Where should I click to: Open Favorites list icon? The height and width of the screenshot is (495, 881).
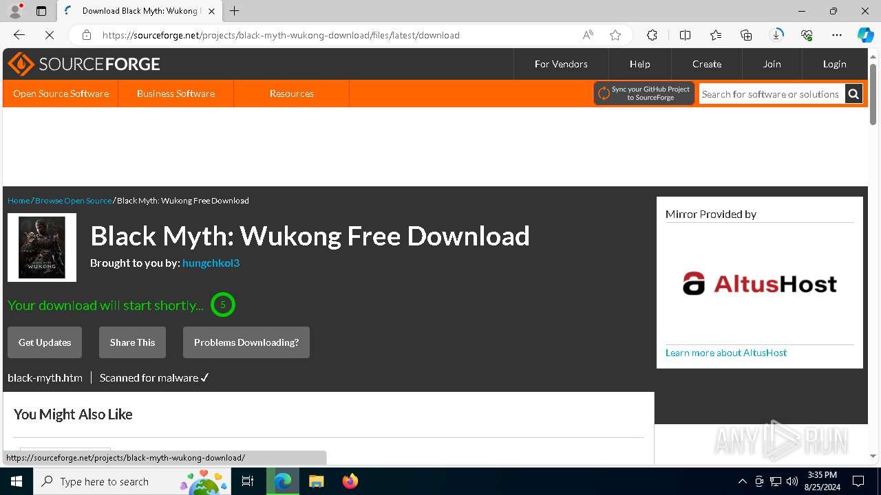716,35
